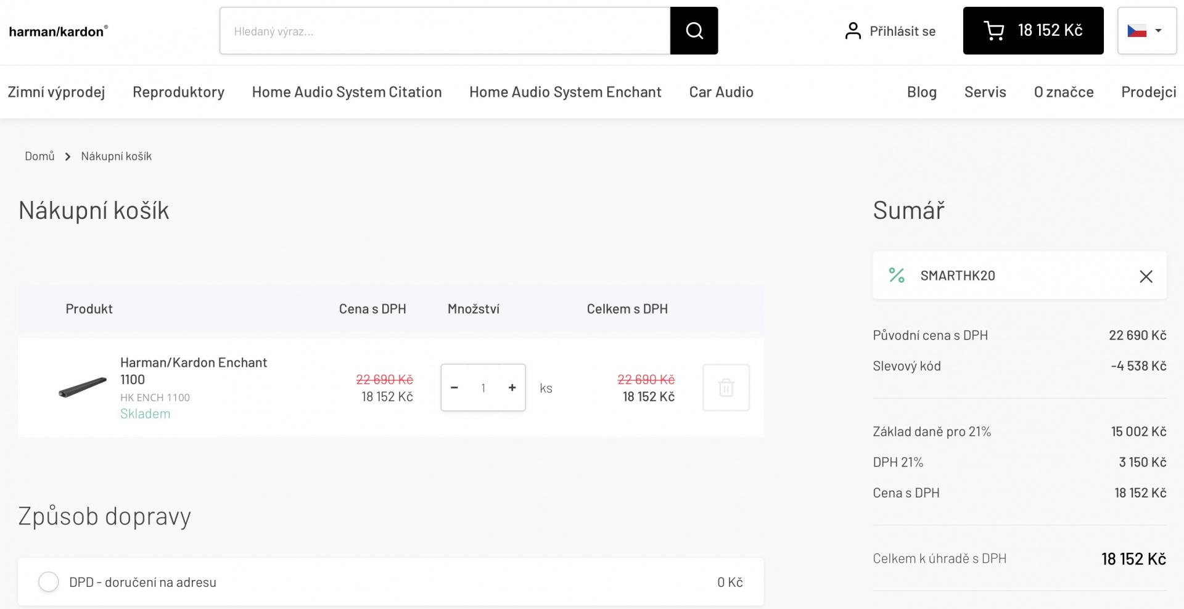Viewport: 1184px width, 609px height.
Task: Click the magnifying glass search button
Action: click(694, 31)
